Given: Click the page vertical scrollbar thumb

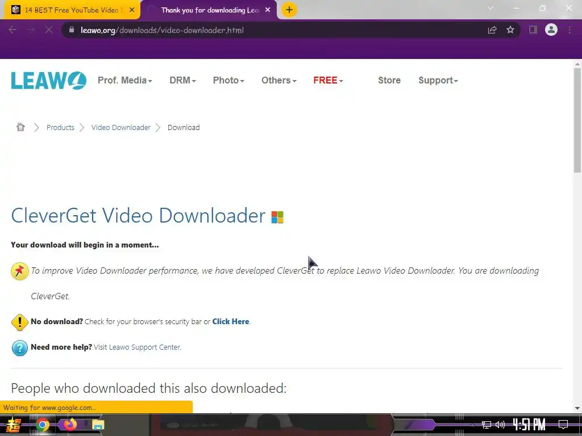Looking at the screenshot, I should point(577,120).
